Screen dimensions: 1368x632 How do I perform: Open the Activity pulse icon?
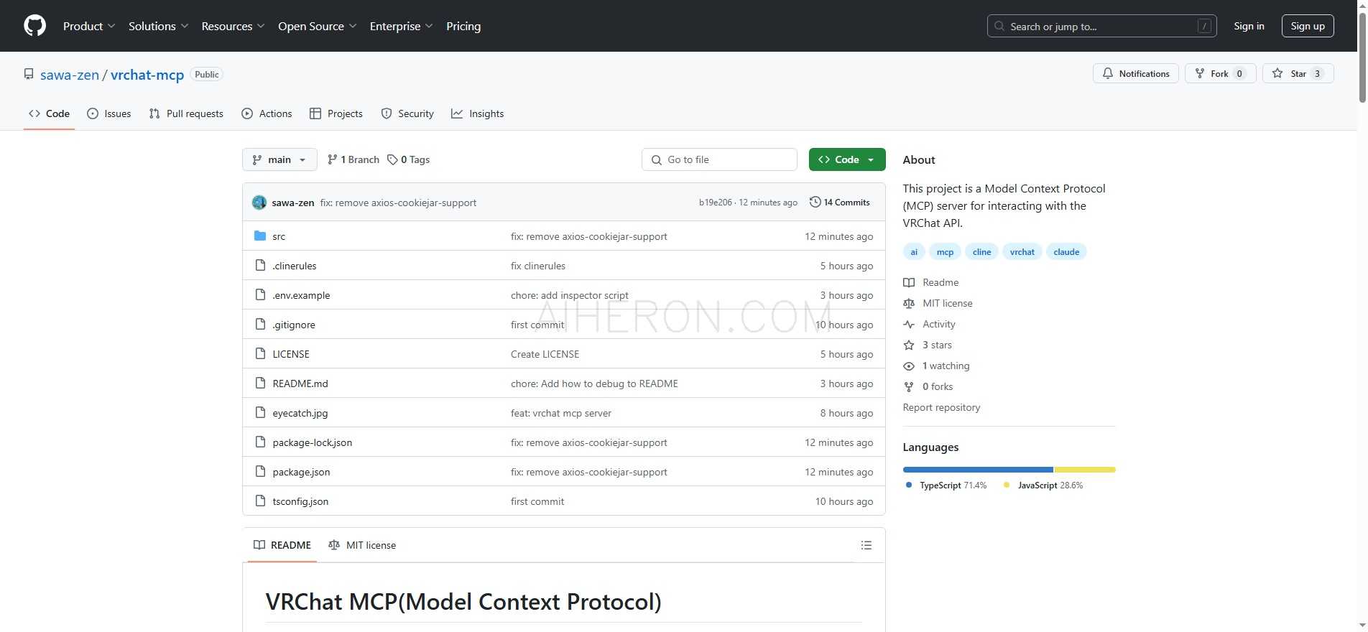click(x=908, y=324)
